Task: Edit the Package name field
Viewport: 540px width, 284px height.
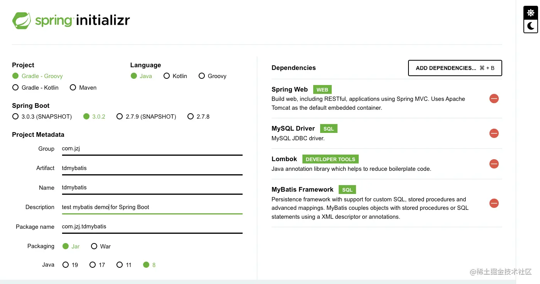Action: (152, 226)
